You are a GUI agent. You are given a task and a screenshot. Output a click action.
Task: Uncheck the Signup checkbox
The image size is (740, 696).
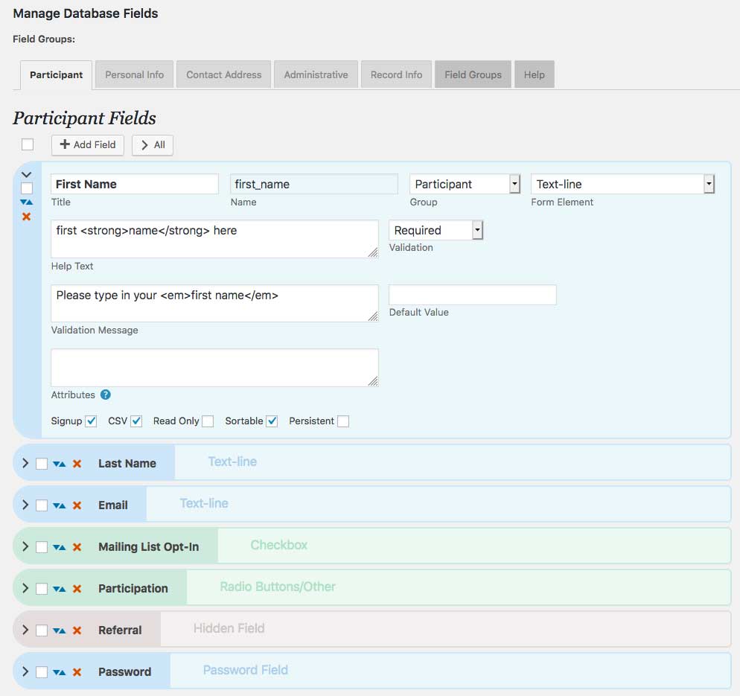91,421
